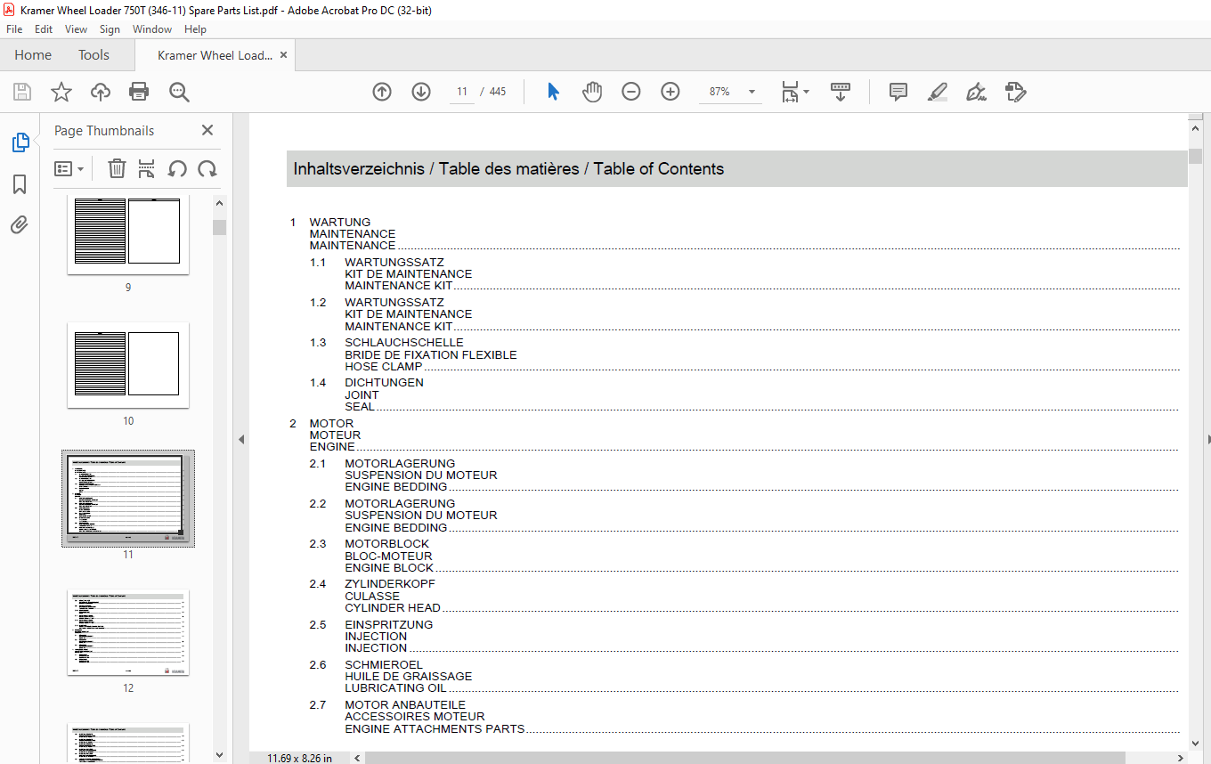Add a comment with the note icon
The width and height of the screenshot is (1211, 764).
[x=898, y=92]
